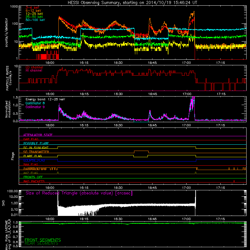Click the green '25-50 keV' legend label
Viewport: 250px width, 250px height.
[x=34, y=17]
